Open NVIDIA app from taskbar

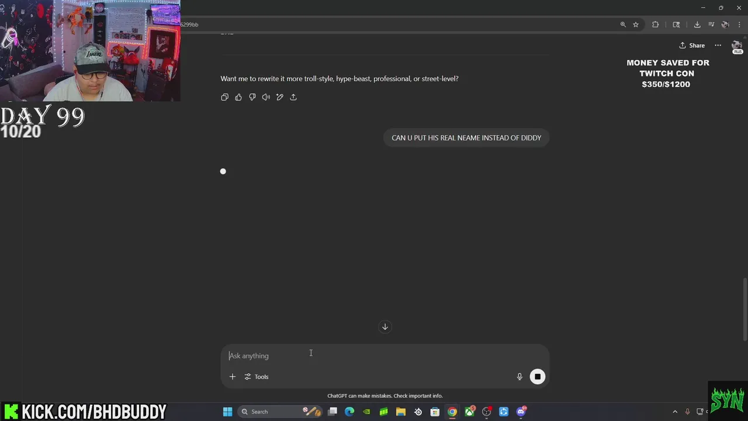click(x=366, y=412)
